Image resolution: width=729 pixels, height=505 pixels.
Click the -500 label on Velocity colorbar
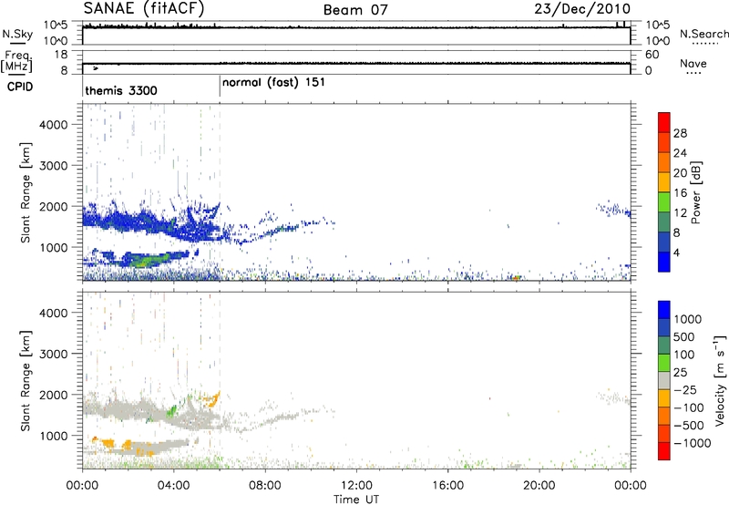tap(689, 425)
